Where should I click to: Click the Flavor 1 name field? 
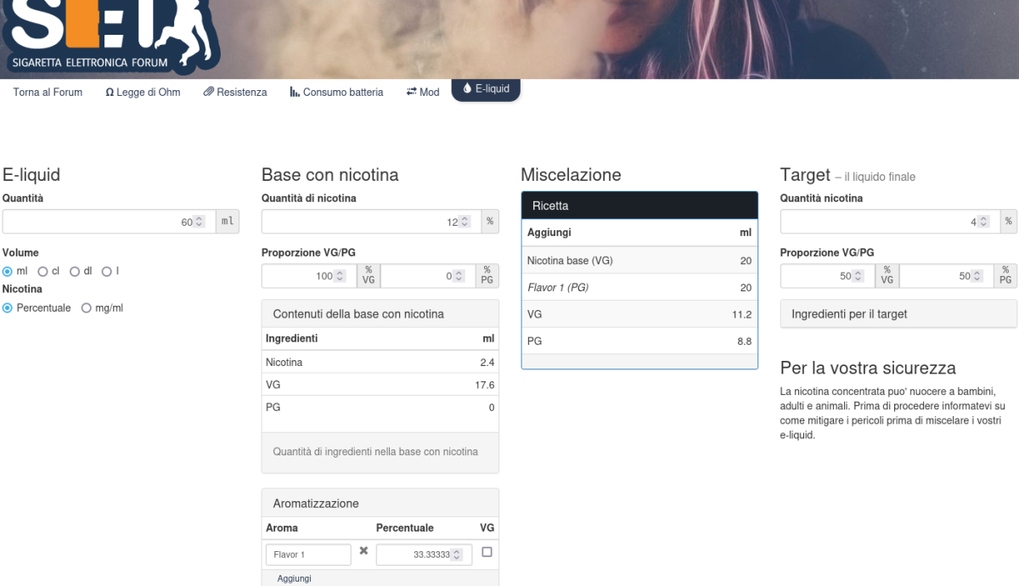[308, 555]
